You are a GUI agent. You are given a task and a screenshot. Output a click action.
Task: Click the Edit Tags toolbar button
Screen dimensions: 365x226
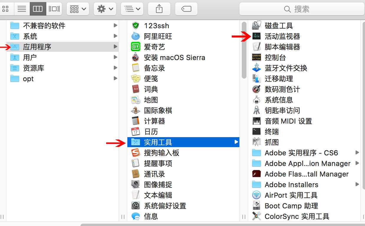pyautogui.click(x=186, y=9)
